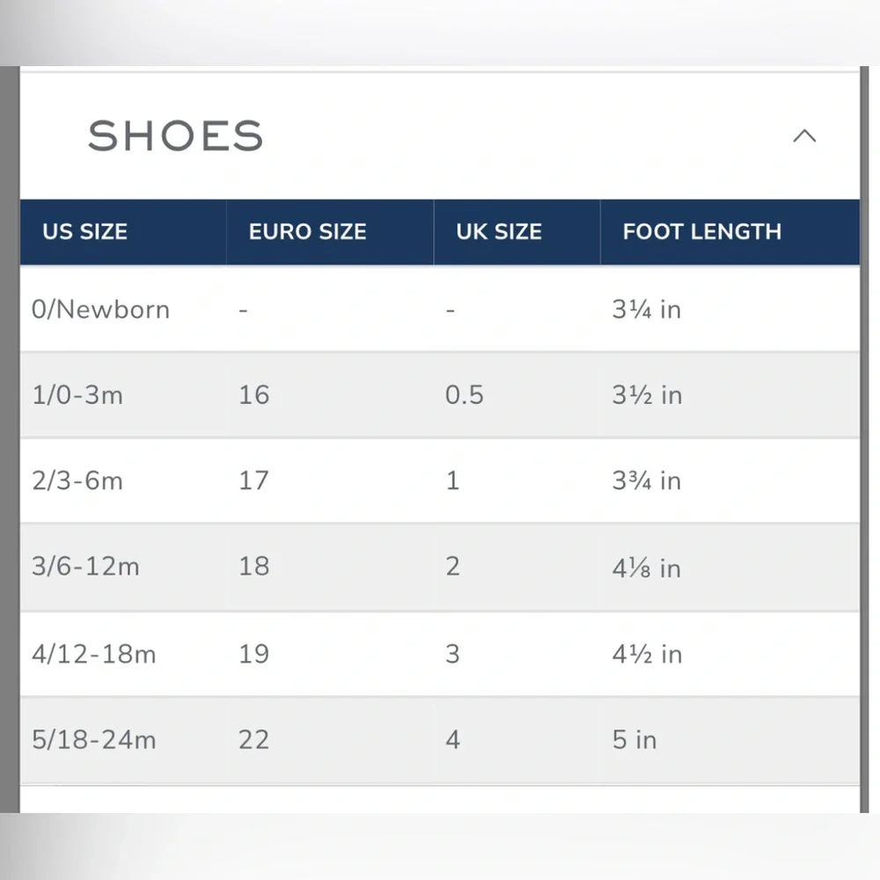
Task: Click the 4⅛ in foot length cell
Action: (x=647, y=568)
